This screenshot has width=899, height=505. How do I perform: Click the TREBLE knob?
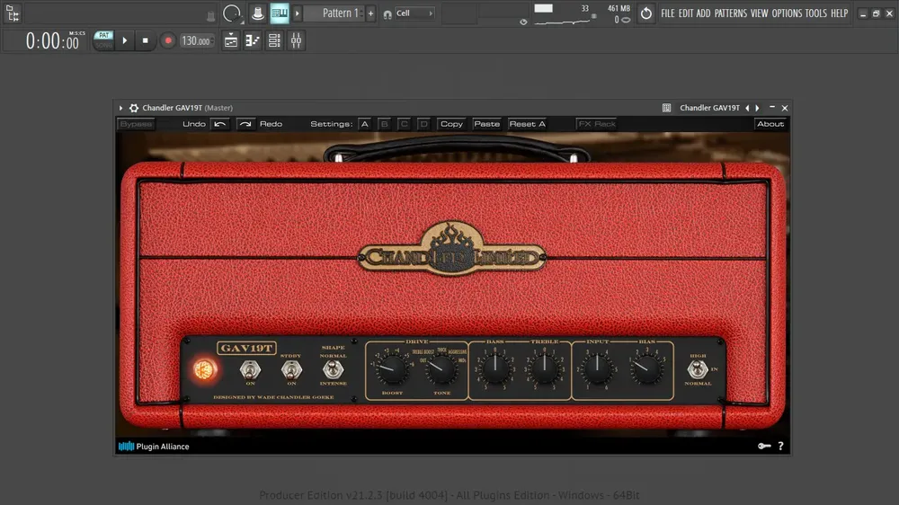tap(544, 369)
